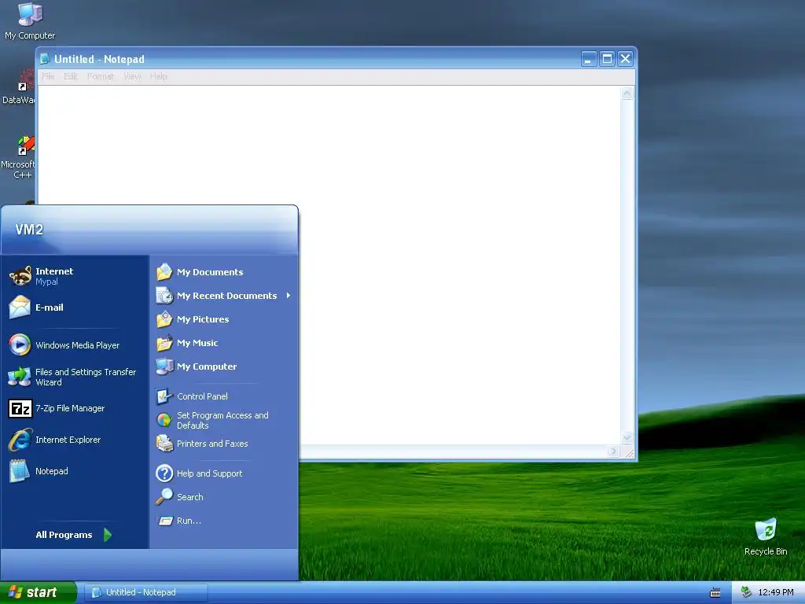
Task: Expand All Programs green arrow
Action: tap(107, 535)
